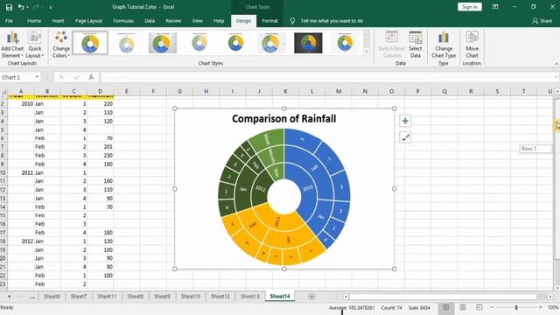Switch to Sheet9 tab
The image size is (560, 315).
162,297
